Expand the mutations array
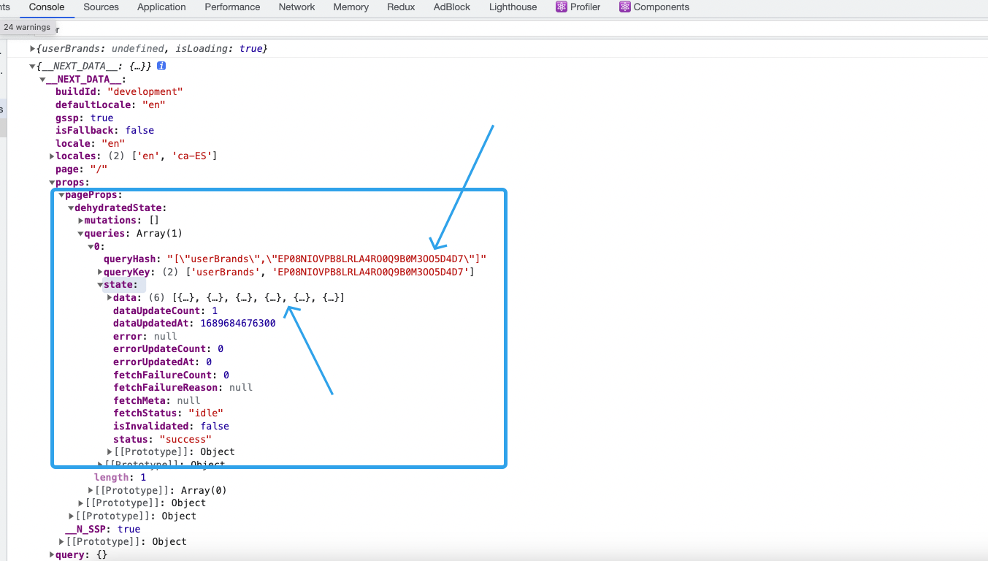The height and width of the screenshot is (561, 988). [80, 221]
